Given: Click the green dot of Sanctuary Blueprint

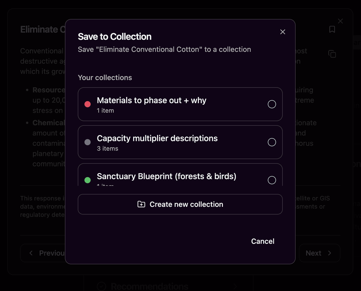Looking at the screenshot, I should [88, 180].
